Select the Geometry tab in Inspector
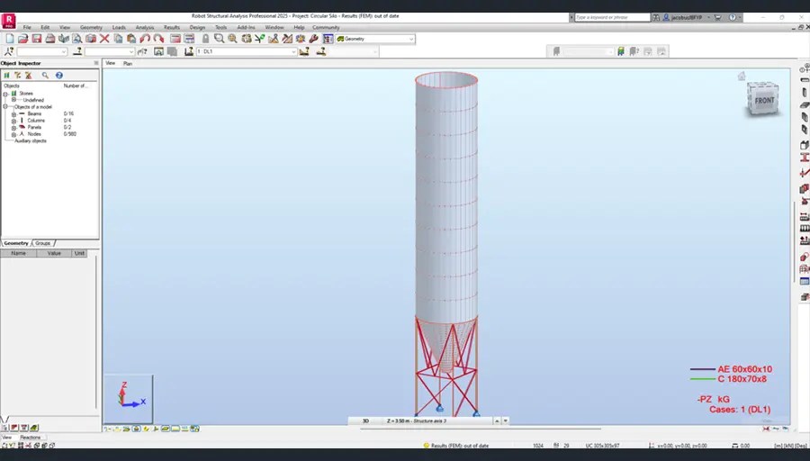Screen dimensions: 810x461 16,243
